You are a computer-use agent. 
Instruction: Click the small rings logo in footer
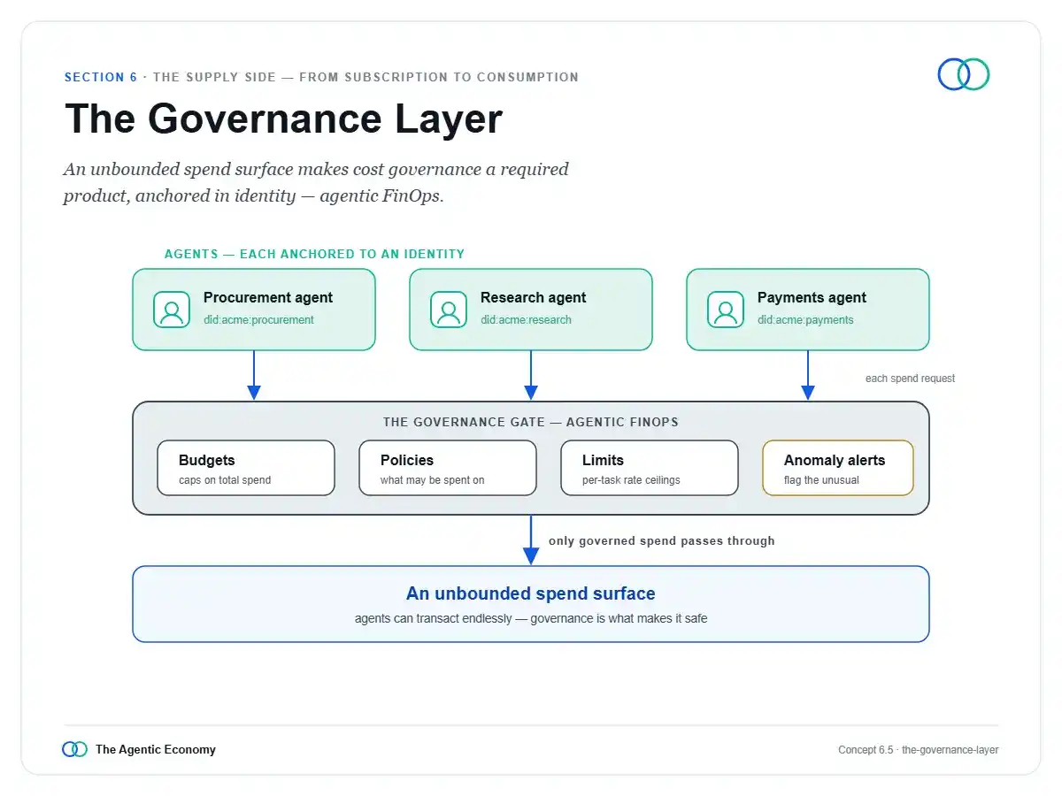point(75,749)
